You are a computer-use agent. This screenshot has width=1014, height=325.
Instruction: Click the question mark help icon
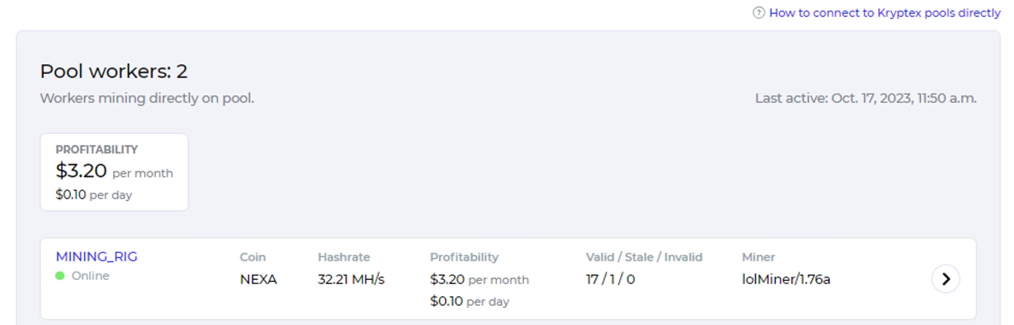tap(758, 13)
